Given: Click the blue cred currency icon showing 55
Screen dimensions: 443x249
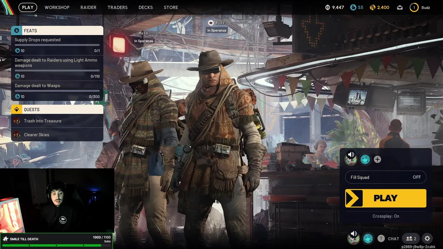Looking at the screenshot, I should [x=353, y=7].
